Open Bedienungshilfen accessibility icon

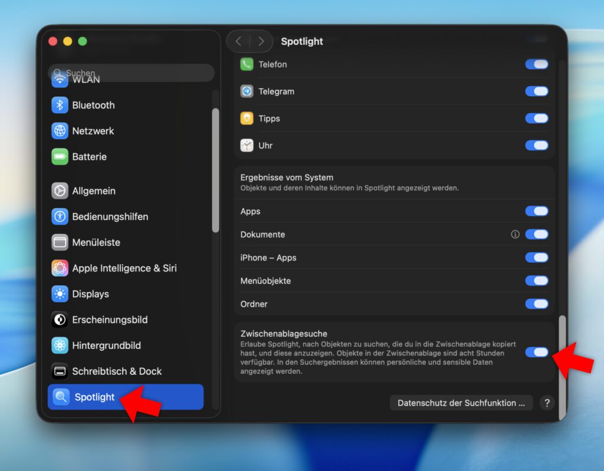(x=60, y=216)
